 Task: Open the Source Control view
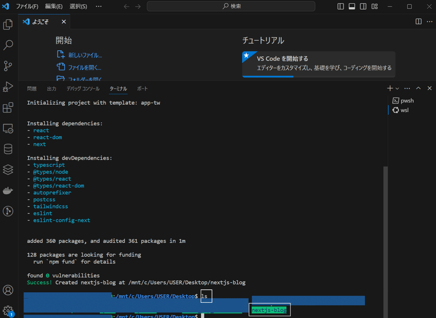[x=8, y=66]
